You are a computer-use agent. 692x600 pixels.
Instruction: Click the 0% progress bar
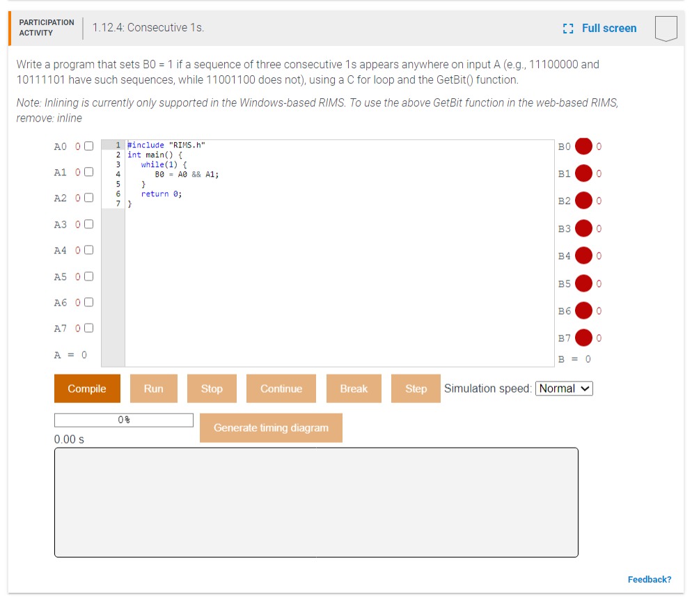[x=123, y=420]
